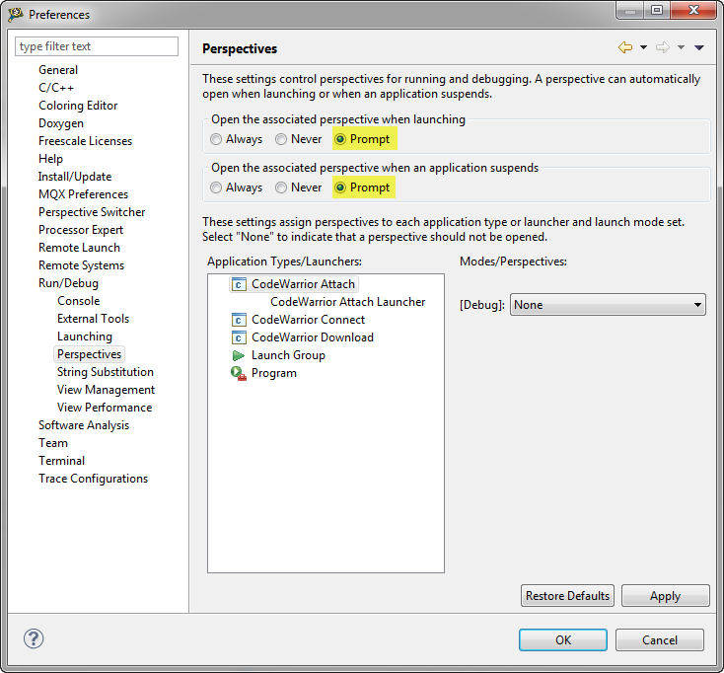The image size is (724, 673).
Task: Click the Program launcher icon
Action: [x=238, y=373]
